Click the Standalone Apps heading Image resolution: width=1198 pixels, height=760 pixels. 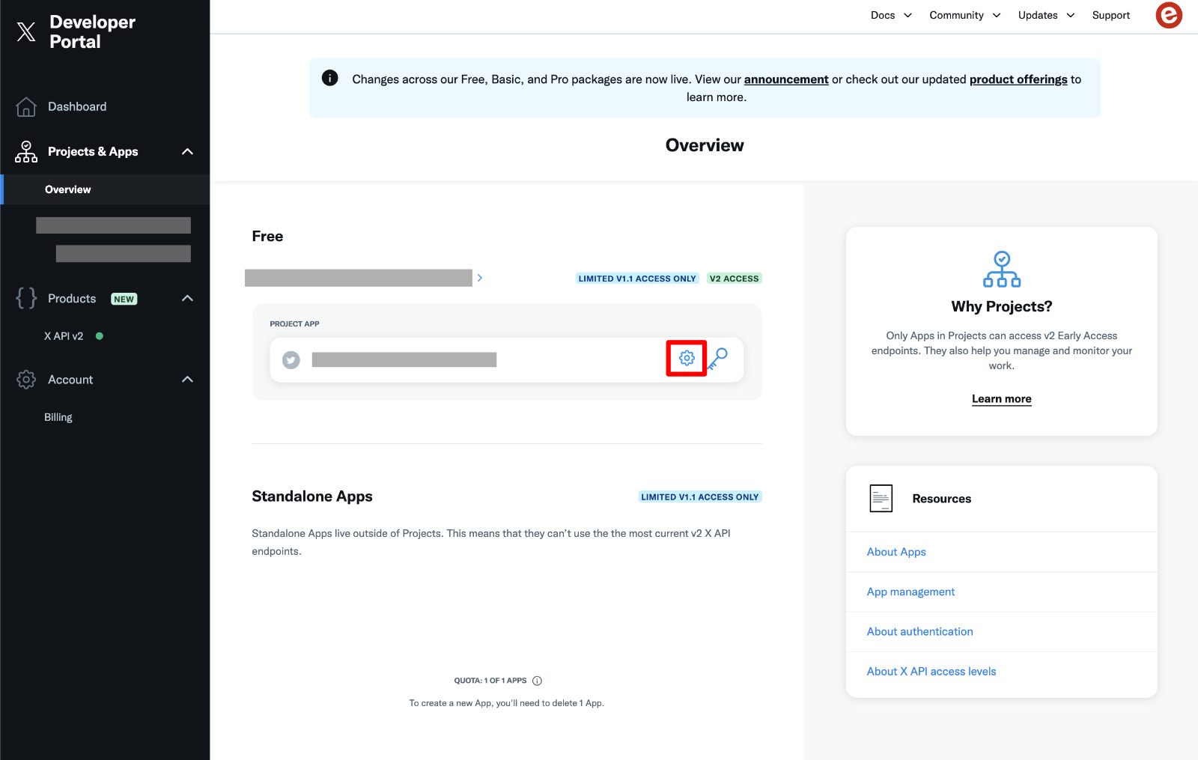(312, 496)
